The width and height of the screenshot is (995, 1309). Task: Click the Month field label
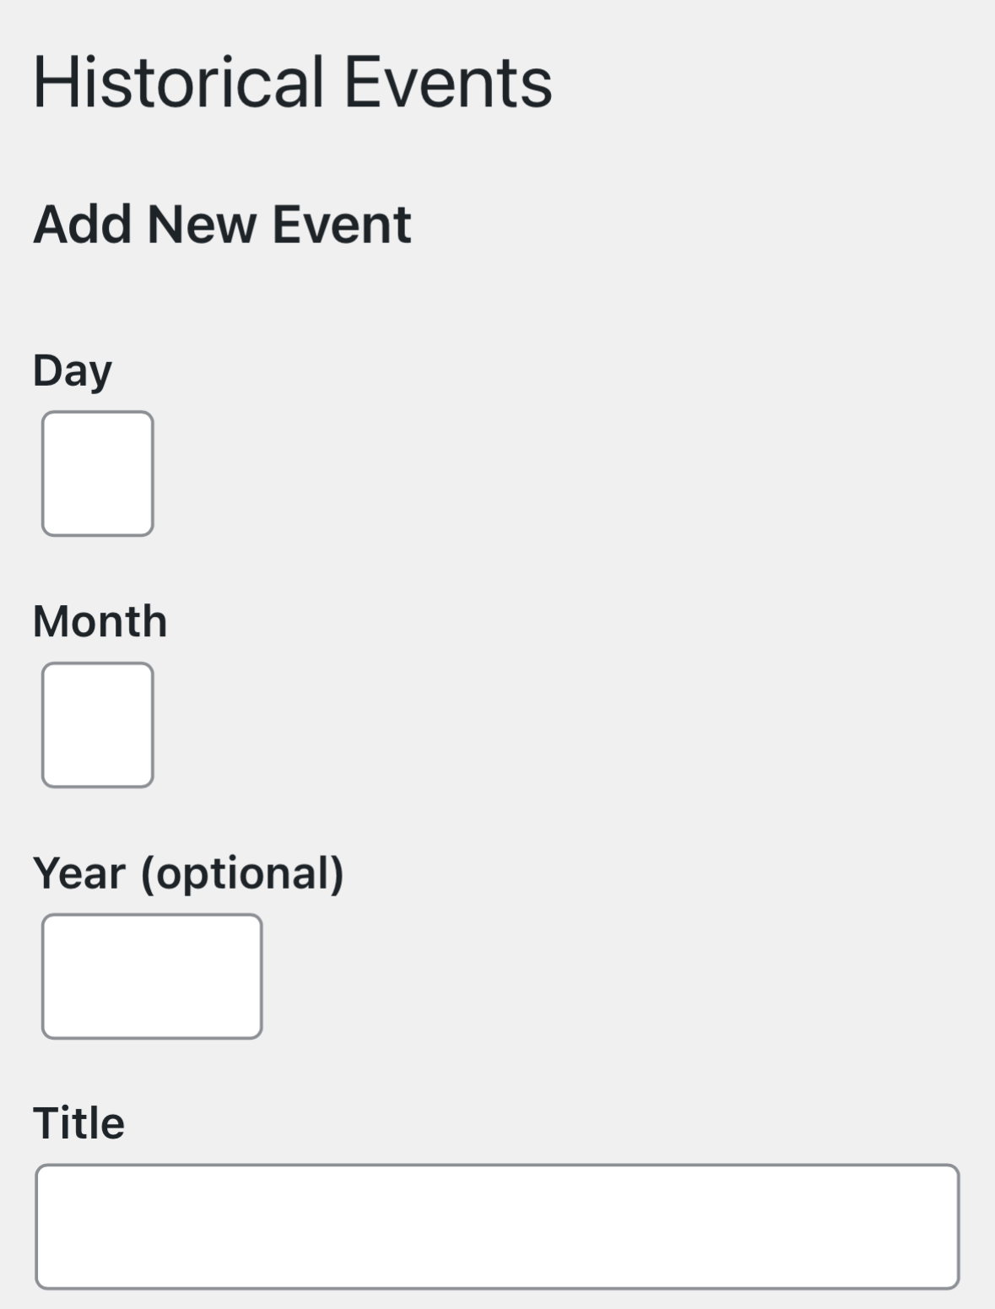click(100, 621)
